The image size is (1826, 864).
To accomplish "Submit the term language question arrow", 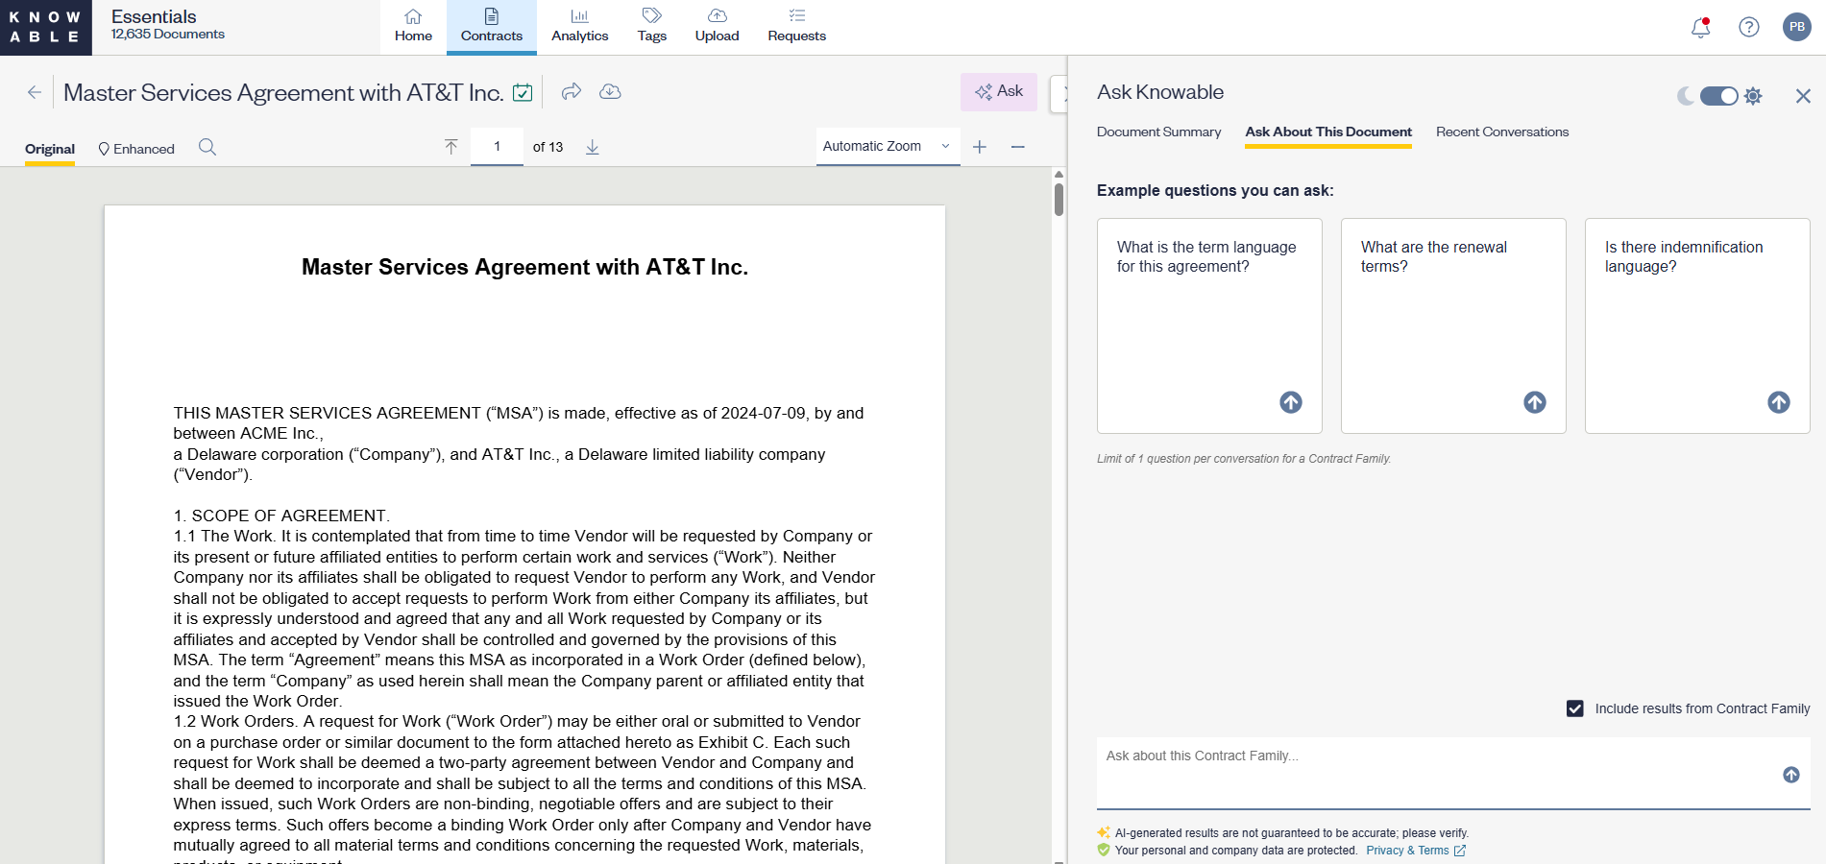I will tap(1291, 402).
